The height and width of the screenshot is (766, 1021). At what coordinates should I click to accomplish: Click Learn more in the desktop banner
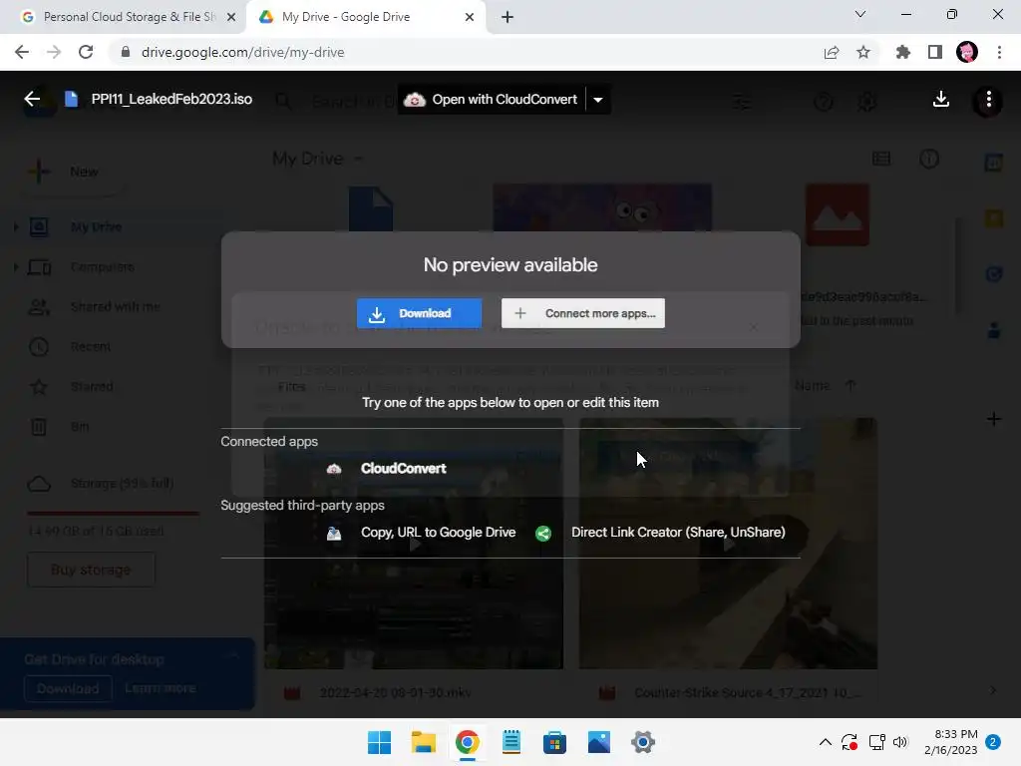(161, 688)
